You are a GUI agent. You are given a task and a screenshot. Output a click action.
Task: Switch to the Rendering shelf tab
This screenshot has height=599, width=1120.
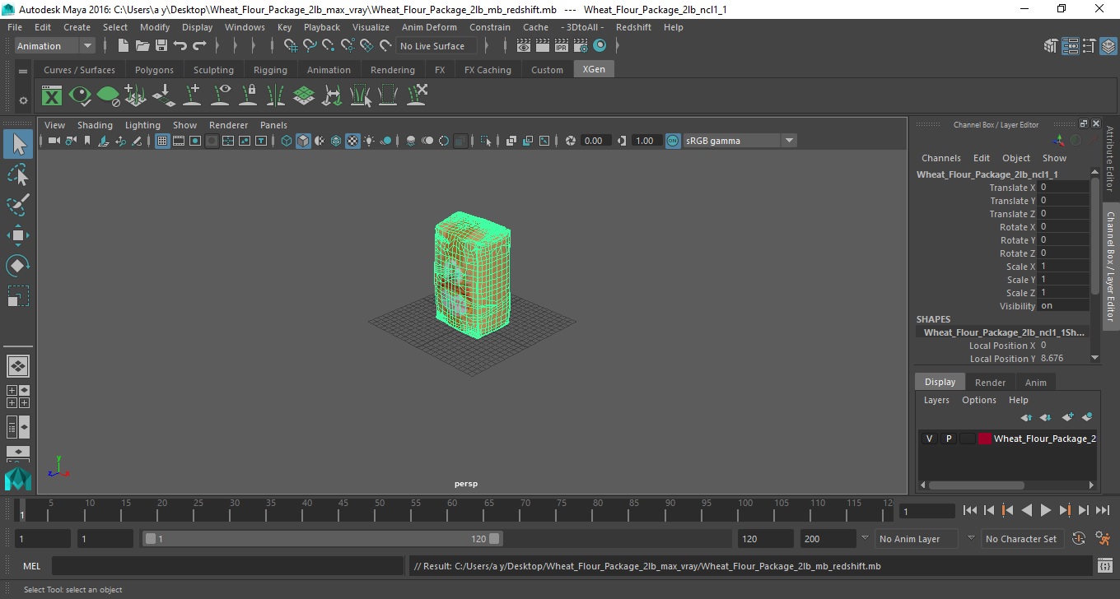(x=393, y=70)
